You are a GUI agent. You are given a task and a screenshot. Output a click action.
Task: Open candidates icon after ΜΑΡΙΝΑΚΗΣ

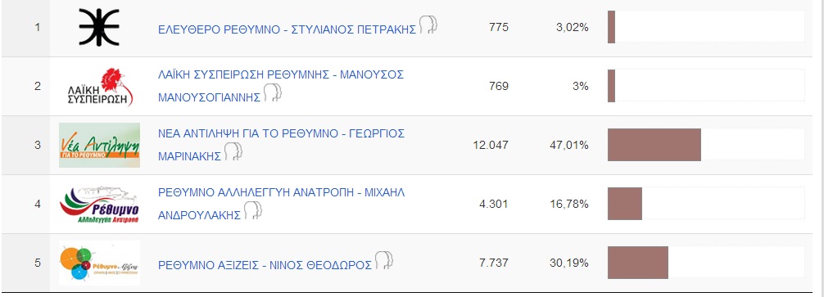(233, 151)
